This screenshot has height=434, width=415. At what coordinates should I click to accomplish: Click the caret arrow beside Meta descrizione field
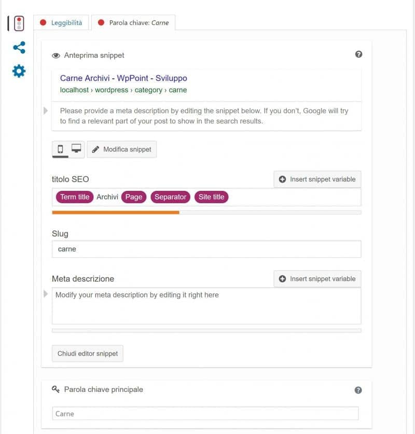[x=46, y=293]
